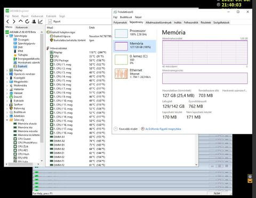This screenshot has height=198, width=256.
Task: Select 0. lemez (C:) disk item
Action: pyautogui.click(x=134, y=59)
